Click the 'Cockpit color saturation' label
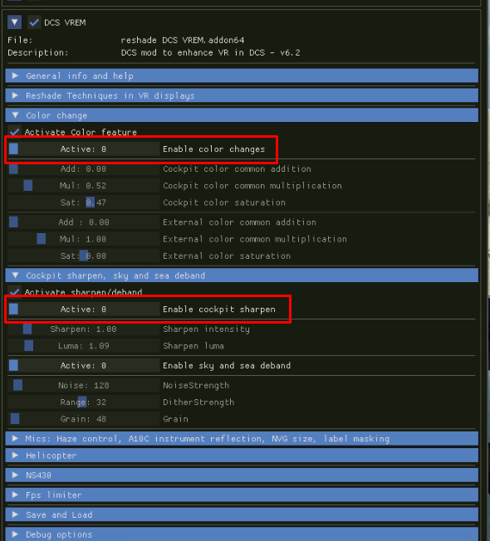 tap(224, 202)
